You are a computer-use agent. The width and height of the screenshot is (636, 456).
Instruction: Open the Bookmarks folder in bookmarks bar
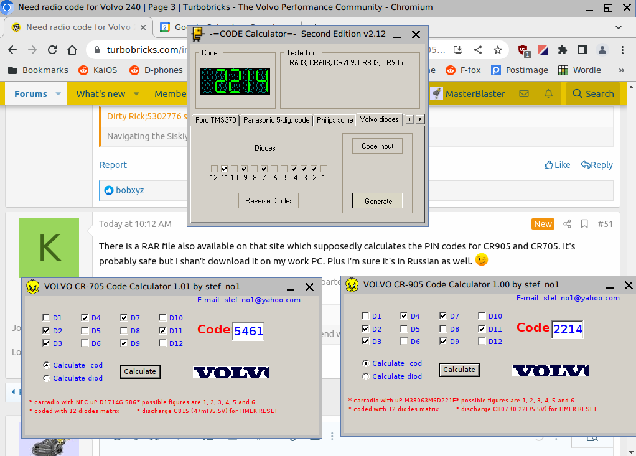[38, 70]
